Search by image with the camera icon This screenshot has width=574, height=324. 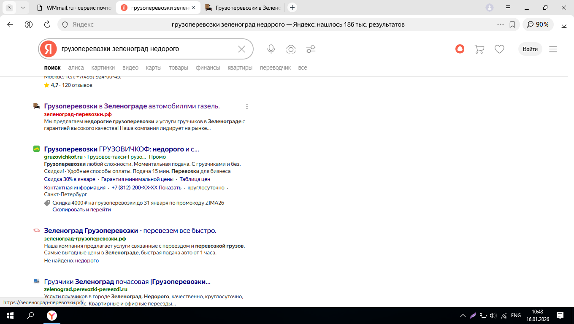(291, 49)
